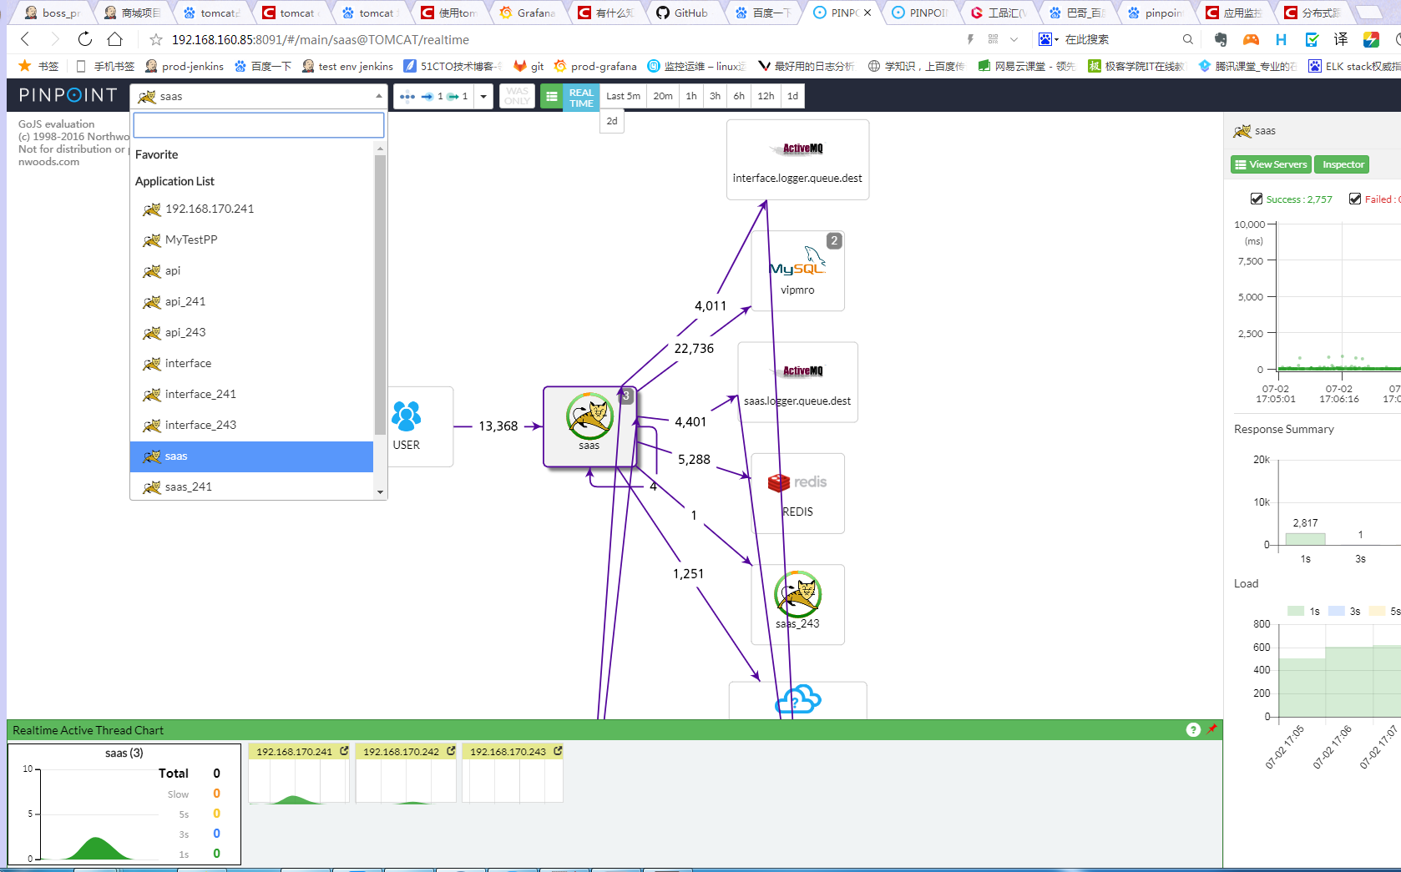This screenshot has height=872, width=1401.
Task: Open the Baidu search engine selector dropdown
Action: pyautogui.click(x=1049, y=39)
